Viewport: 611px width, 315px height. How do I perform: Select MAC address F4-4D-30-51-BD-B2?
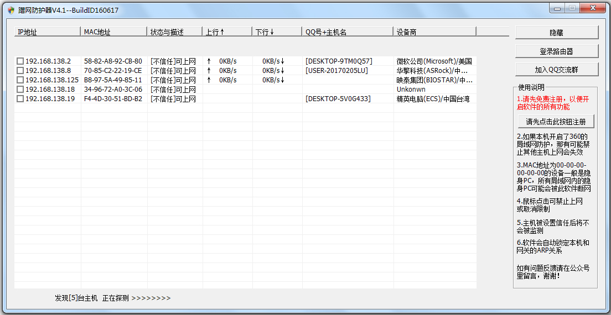click(x=113, y=99)
